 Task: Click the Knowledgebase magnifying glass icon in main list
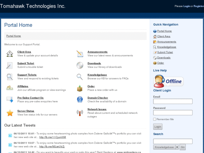pyautogui.click(x=80, y=77)
